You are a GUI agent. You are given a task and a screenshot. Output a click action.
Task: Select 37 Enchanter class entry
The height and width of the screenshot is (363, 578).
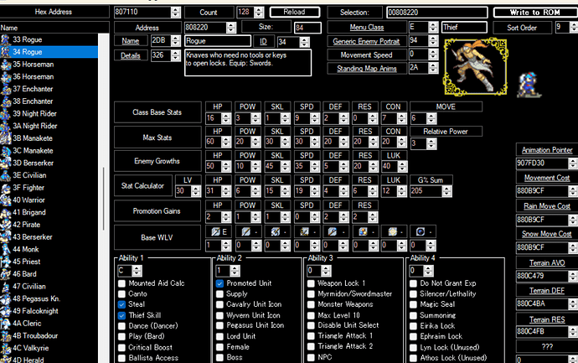point(49,89)
